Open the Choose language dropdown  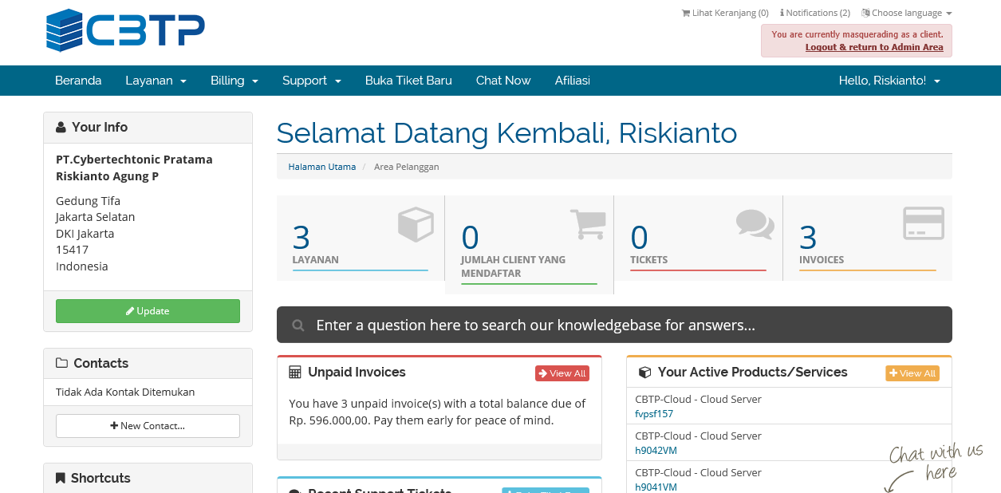click(907, 13)
